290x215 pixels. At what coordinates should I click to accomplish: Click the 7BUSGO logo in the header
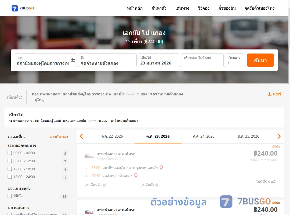pyautogui.click(x=23, y=8)
